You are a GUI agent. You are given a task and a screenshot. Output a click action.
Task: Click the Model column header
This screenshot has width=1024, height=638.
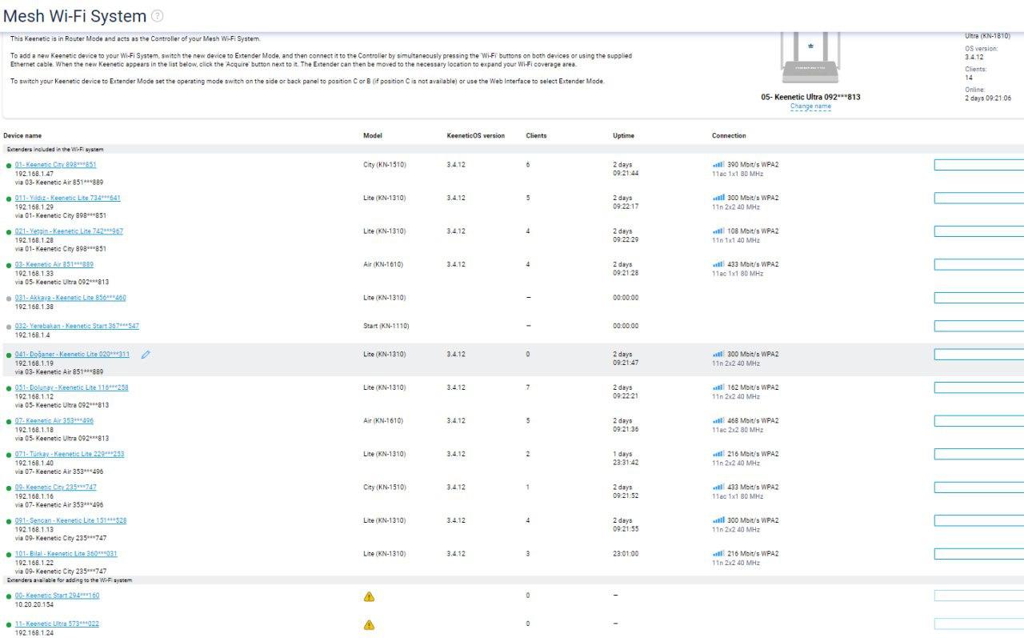point(373,136)
